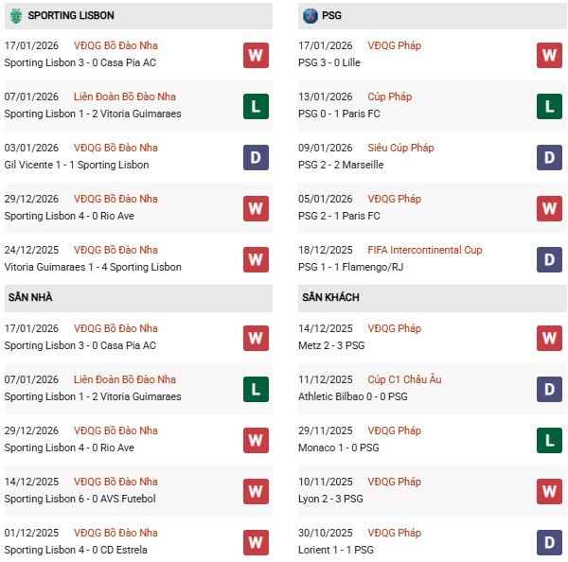Click the W badge for Lyon 2-3 PSG
This screenshot has height=562, width=568.
(x=550, y=491)
